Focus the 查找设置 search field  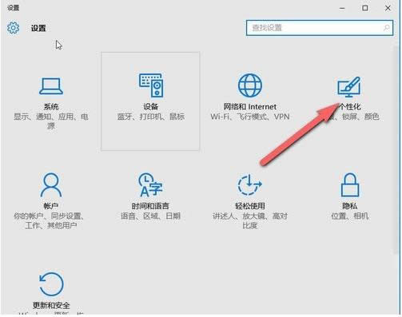(320, 28)
